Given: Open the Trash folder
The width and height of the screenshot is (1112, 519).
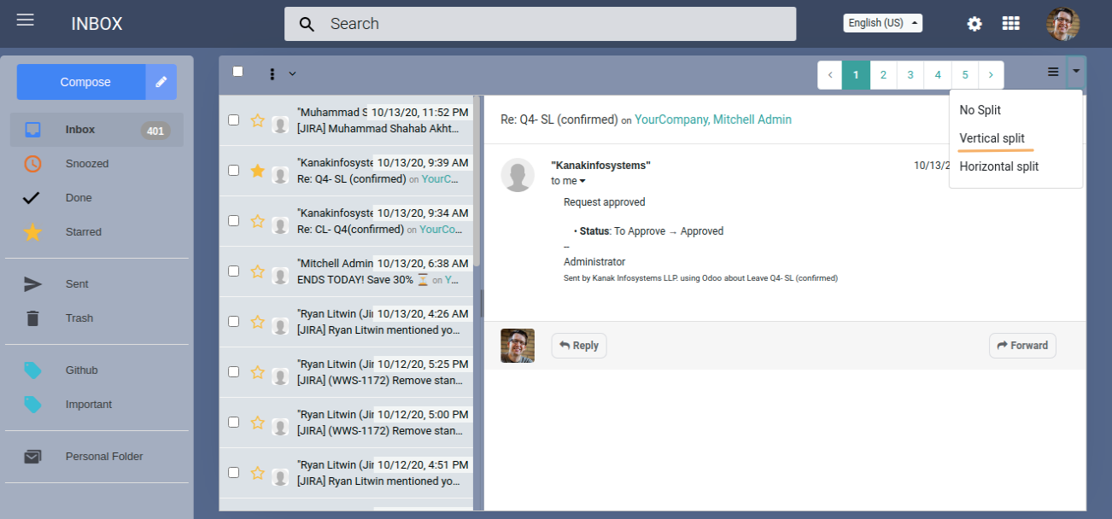Looking at the screenshot, I should click(x=79, y=318).
